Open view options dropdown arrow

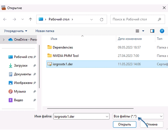pos(143,31)
